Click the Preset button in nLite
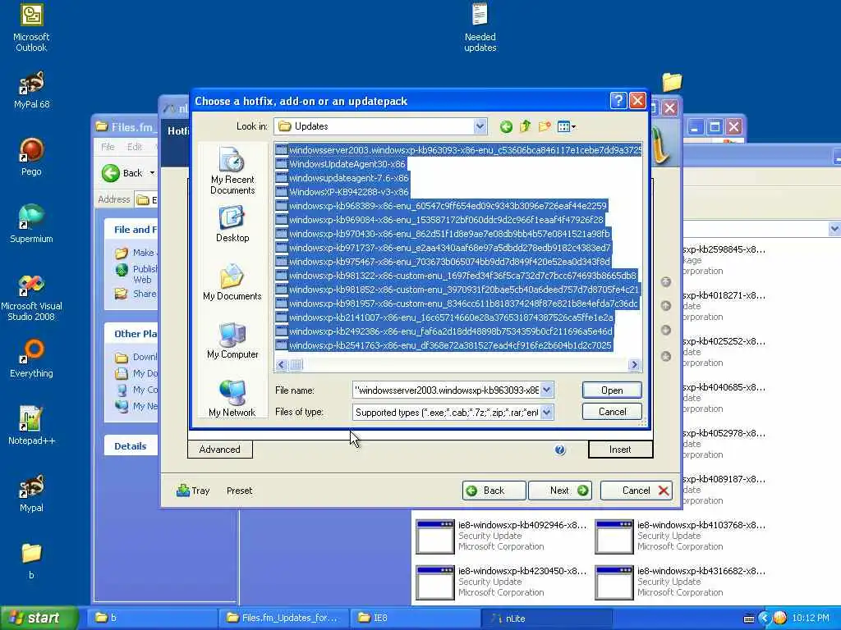This screenshot has width=841, height=630. (239, 491)
